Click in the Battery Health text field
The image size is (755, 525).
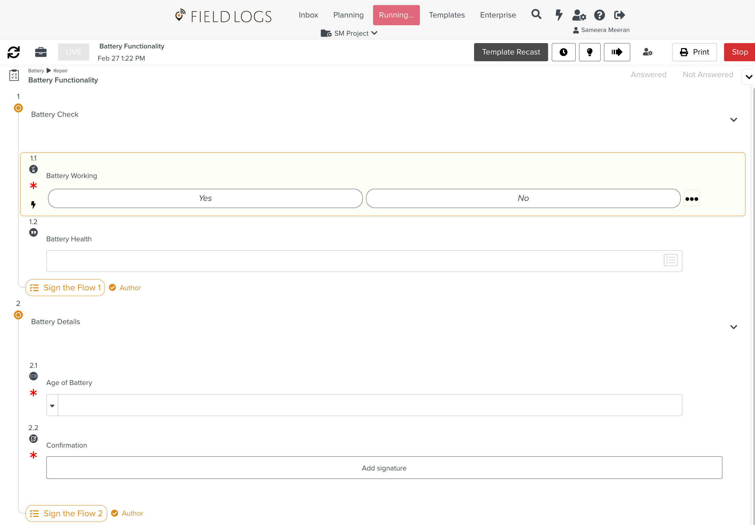pyautogui.click(x=364, y=261)
